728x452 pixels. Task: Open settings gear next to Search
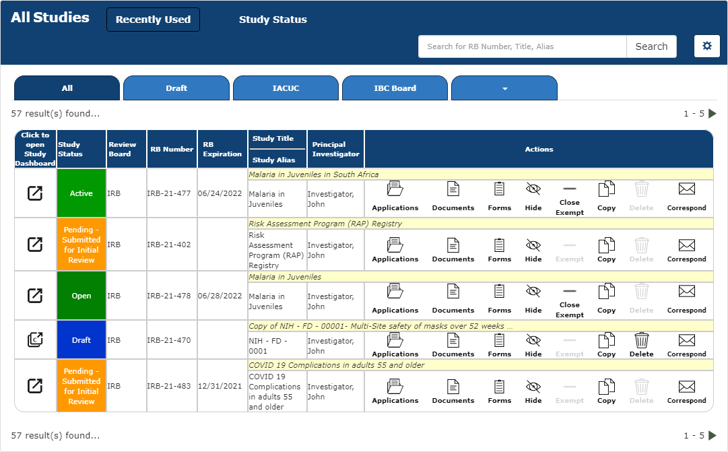pyautogui.click(x=706, y=46)
